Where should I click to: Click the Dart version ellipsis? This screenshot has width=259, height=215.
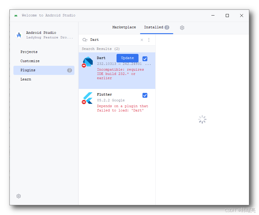point(148,64)
